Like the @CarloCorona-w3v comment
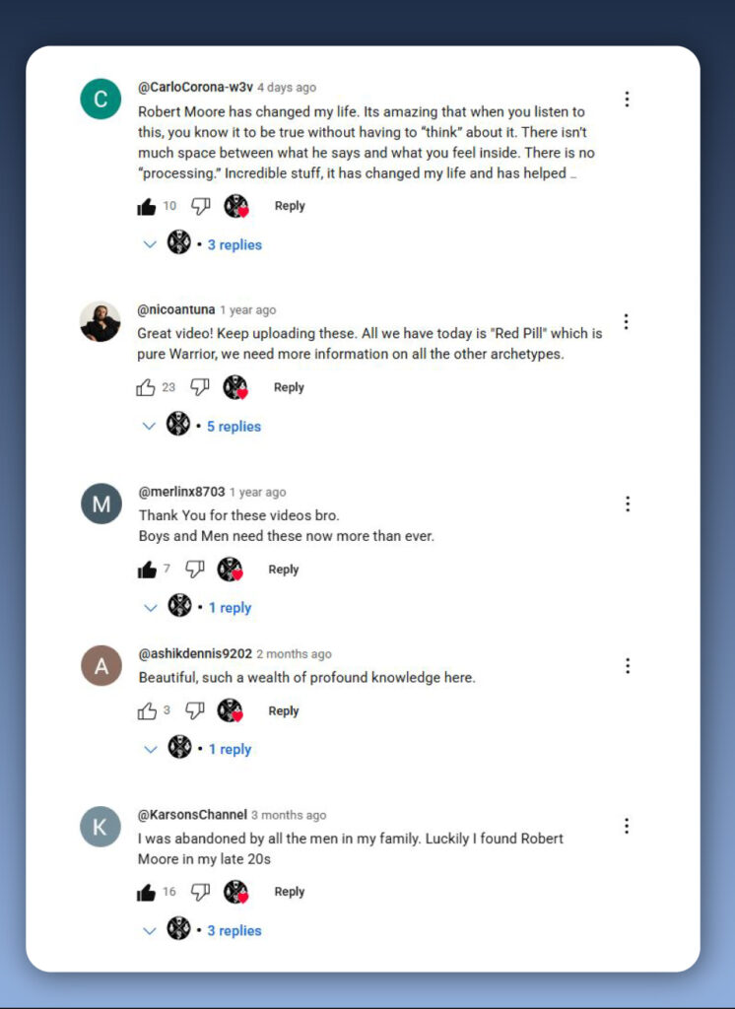The height and width of the screenshot is (1009, 735). pyautogui.click(x=147, y=207)
